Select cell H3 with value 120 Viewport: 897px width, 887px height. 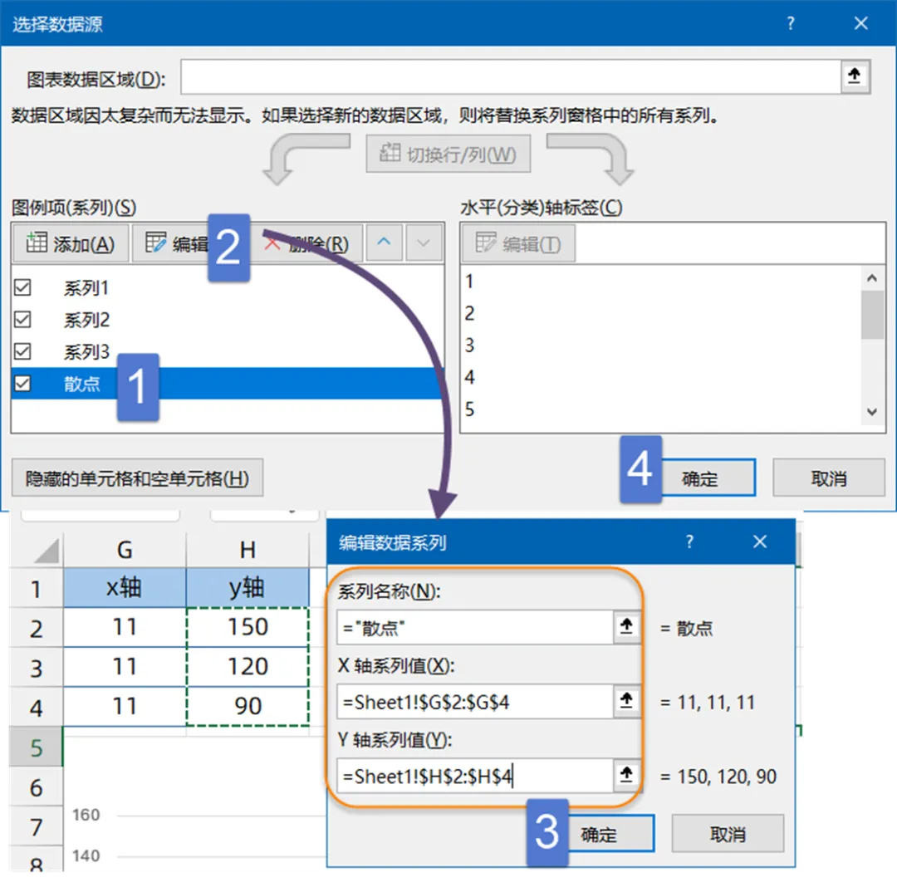coord(248,666)
